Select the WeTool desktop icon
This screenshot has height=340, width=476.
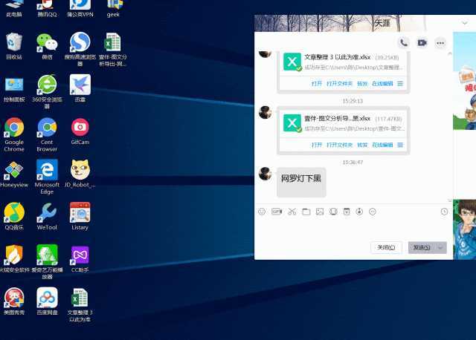(x=47, y=216)
